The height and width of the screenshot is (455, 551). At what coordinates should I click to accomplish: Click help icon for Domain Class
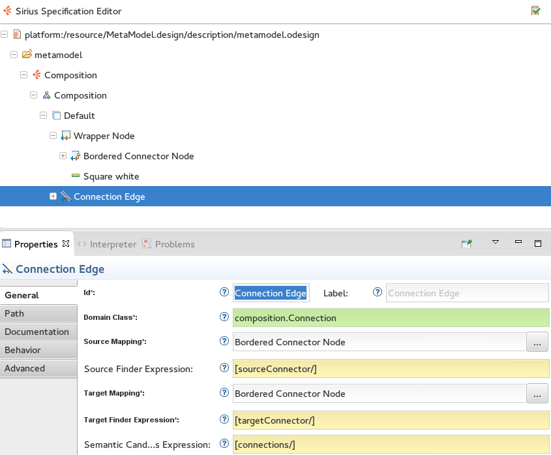[224, 317]
